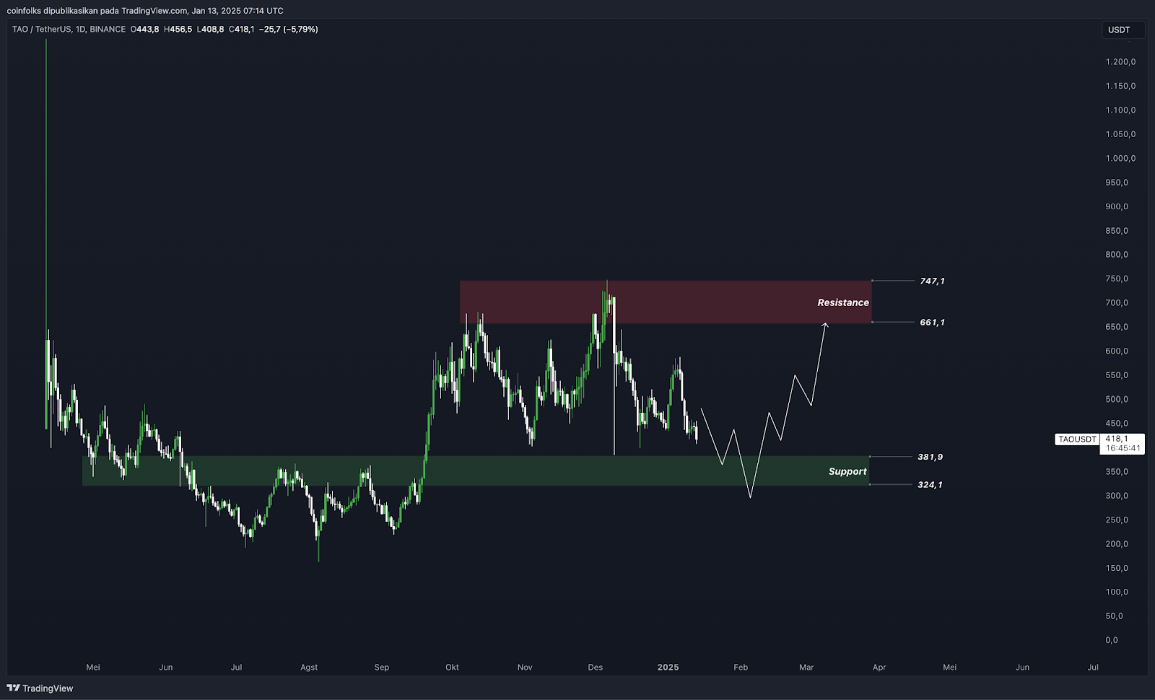Select the Resistance zone label
Viewport: 1155px width, 700px height.
click(843, 302)
